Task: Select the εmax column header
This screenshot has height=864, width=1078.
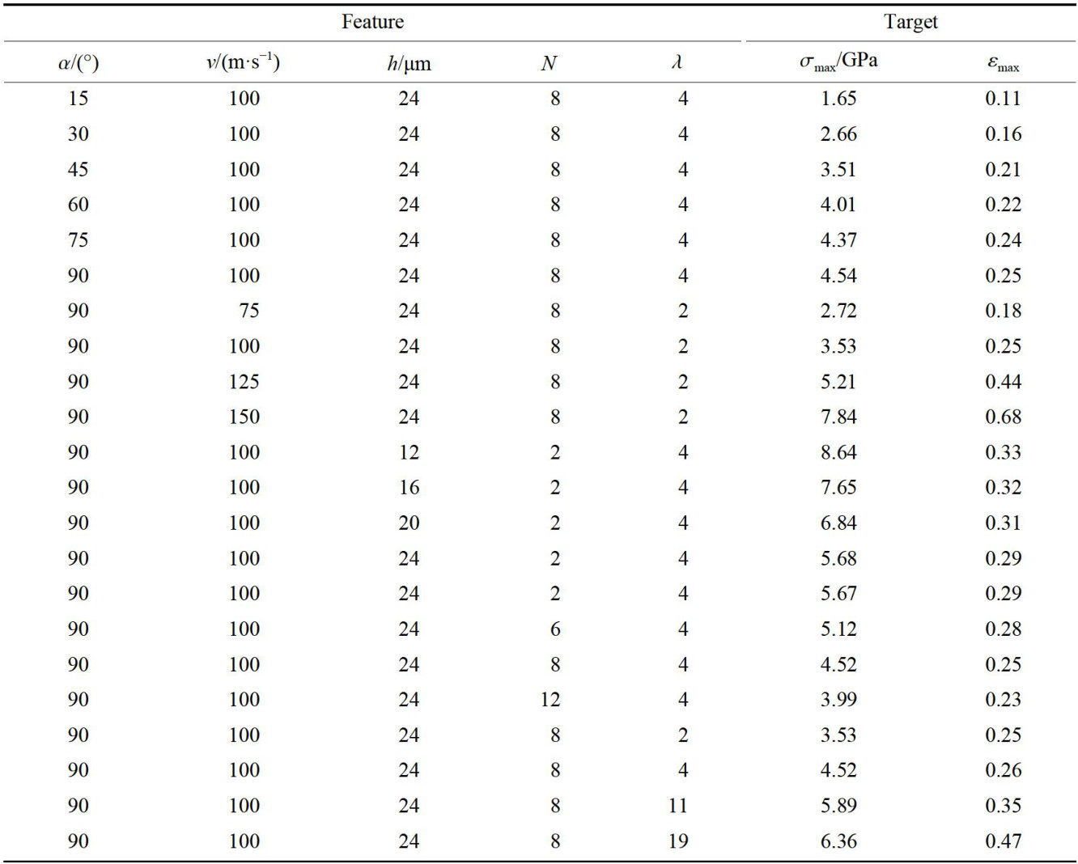Action: [1003, 63]
